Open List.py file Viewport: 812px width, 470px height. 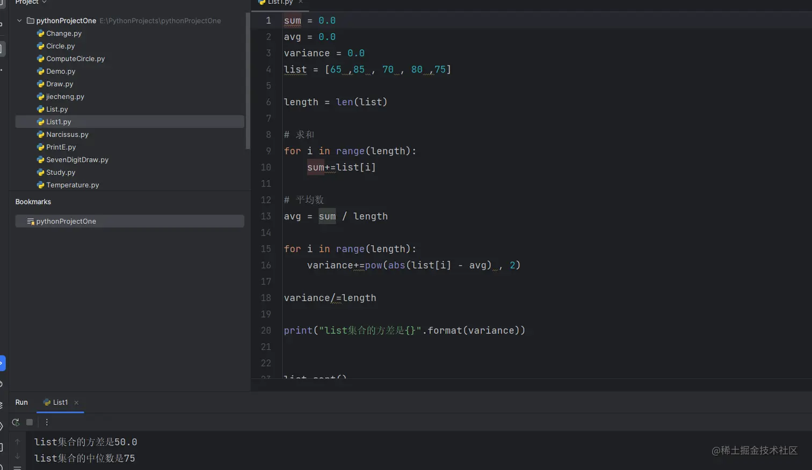tap(57, 109)
